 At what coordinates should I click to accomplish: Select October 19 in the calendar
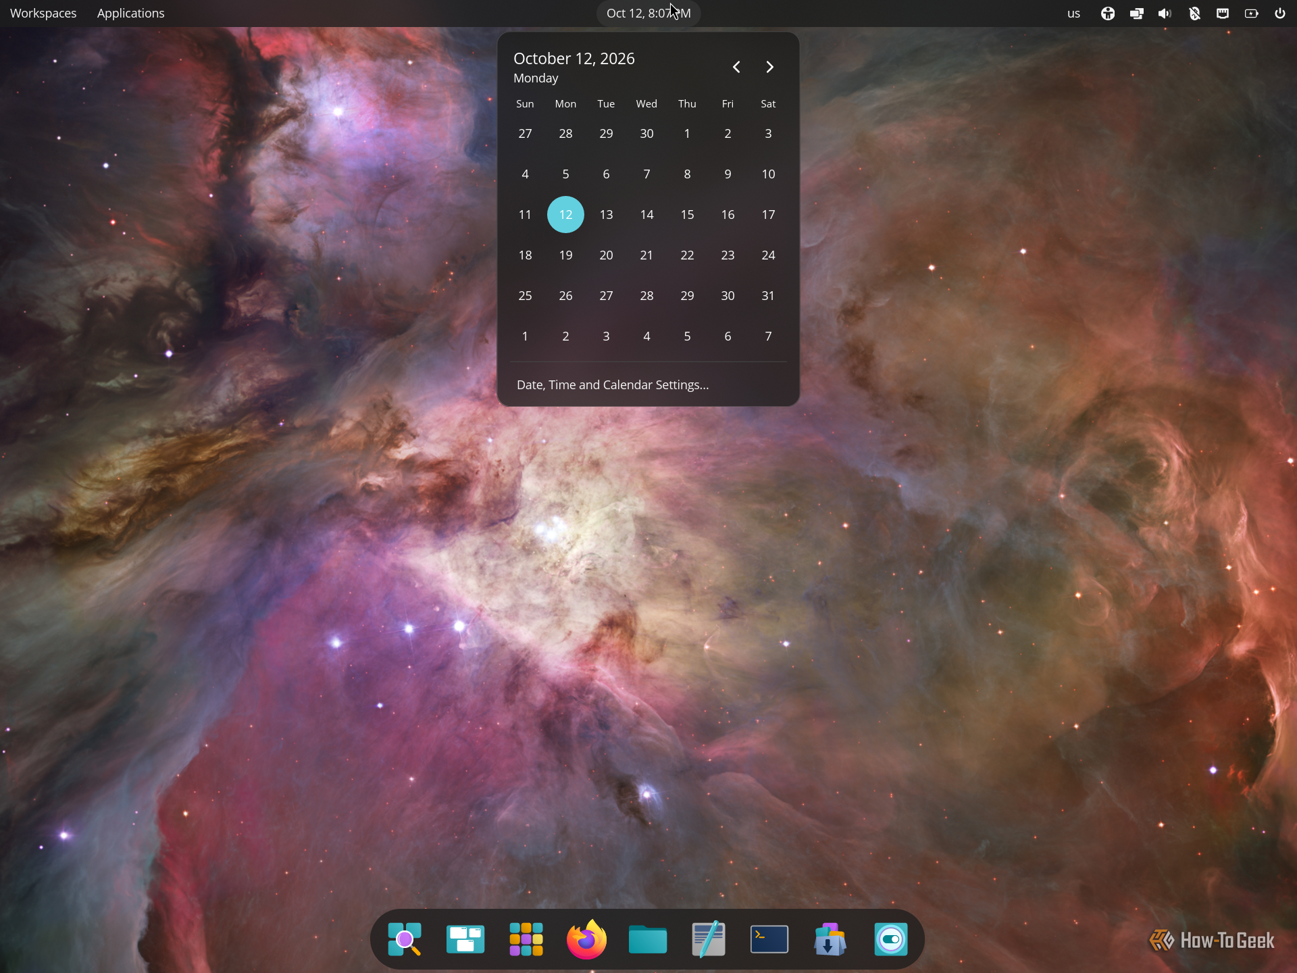565,255
